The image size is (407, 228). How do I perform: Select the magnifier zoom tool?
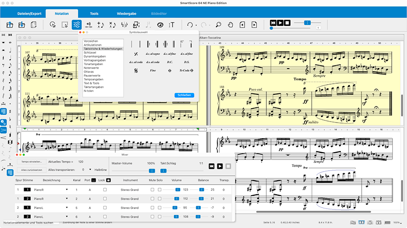click(x=218, y=25)
